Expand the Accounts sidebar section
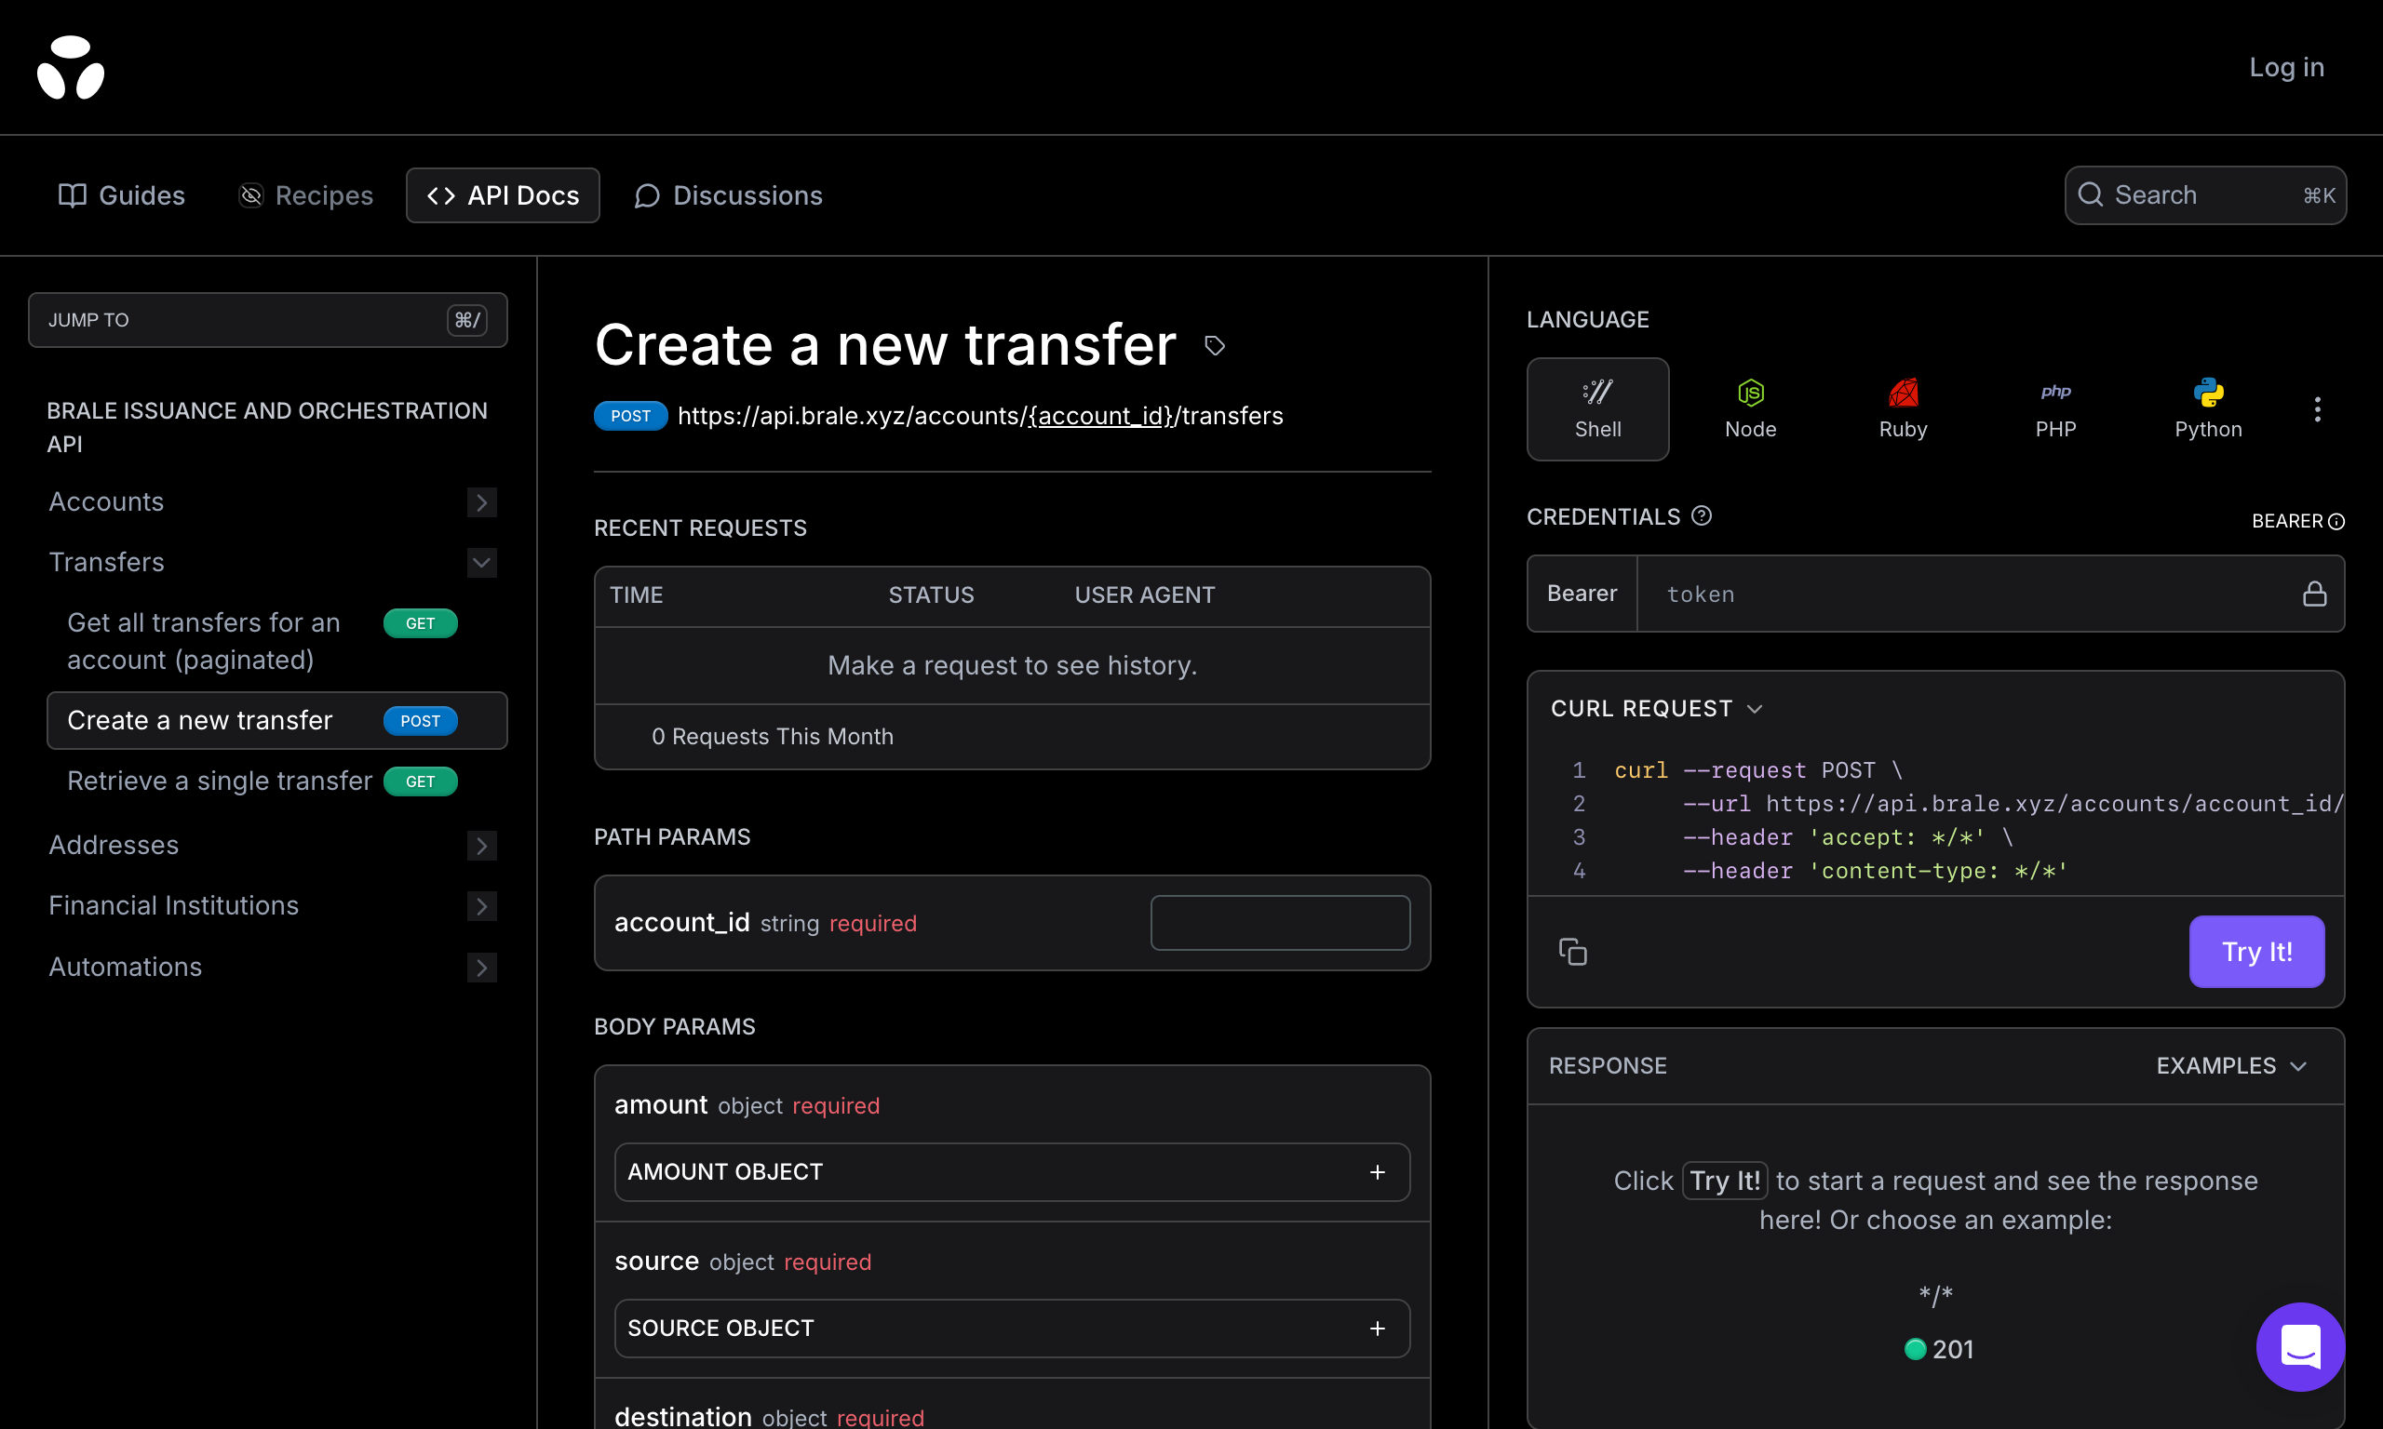The height and width of the screenshot is (1429, 2383). 480,501
